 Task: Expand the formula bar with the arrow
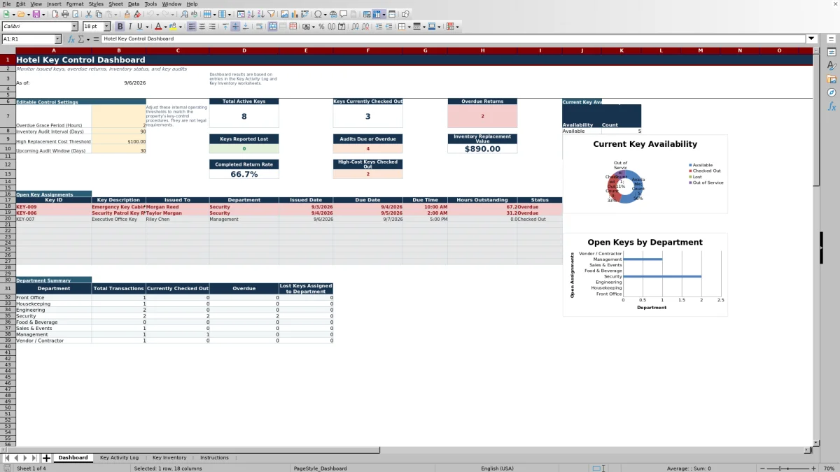pyautogui.click(x=811, y=38)
